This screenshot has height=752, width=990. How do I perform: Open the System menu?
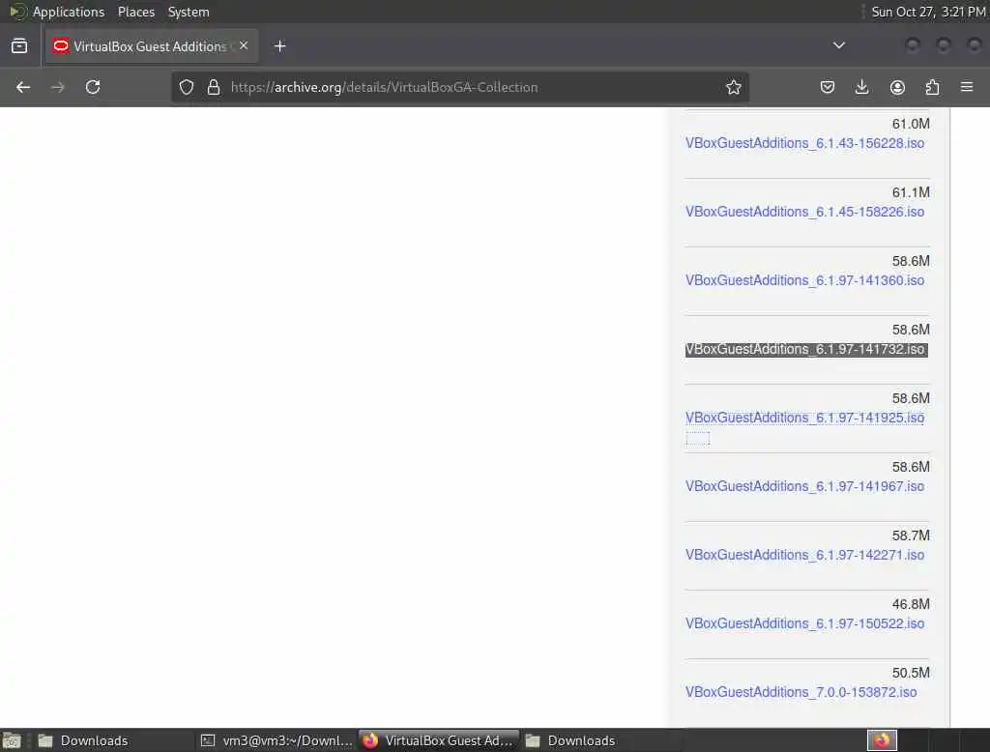click(x=189, y=12)
